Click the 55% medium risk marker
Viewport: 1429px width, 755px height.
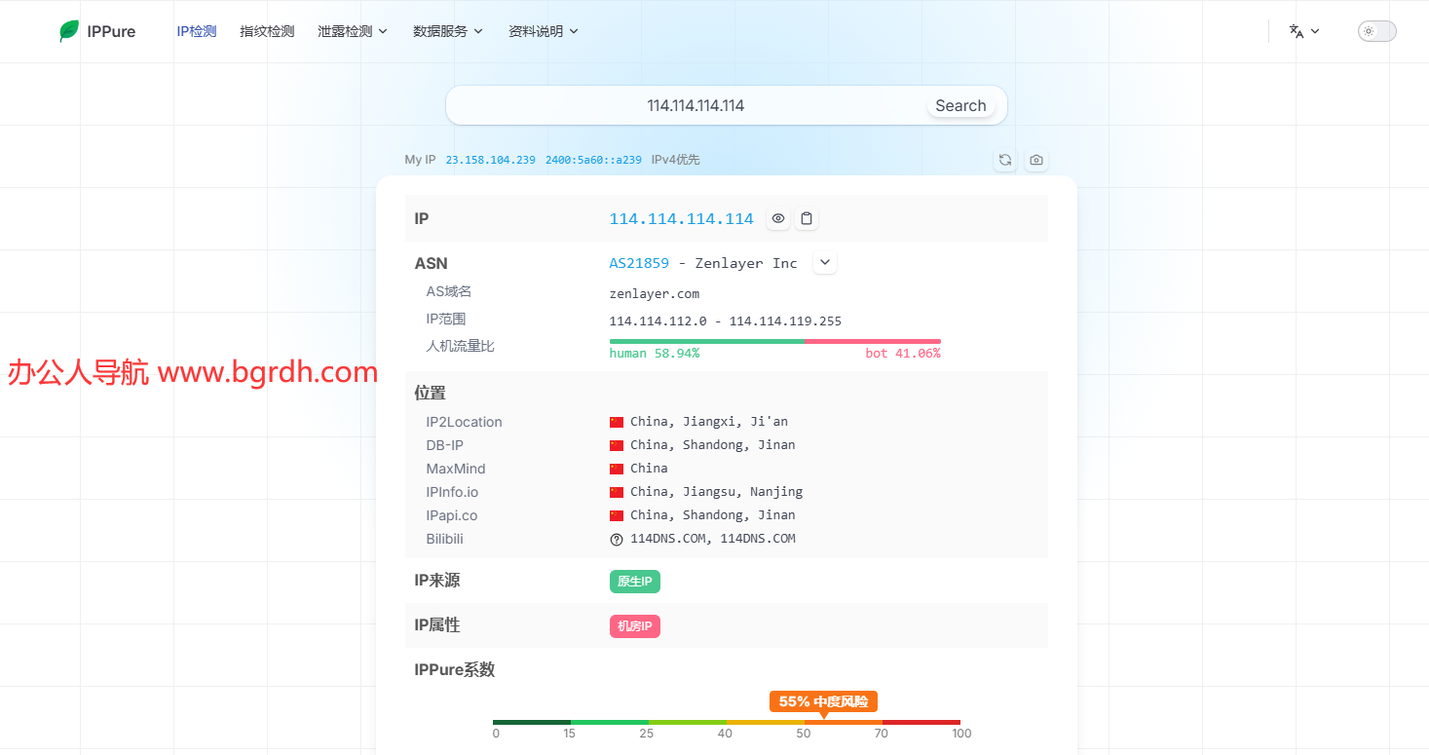823,701
